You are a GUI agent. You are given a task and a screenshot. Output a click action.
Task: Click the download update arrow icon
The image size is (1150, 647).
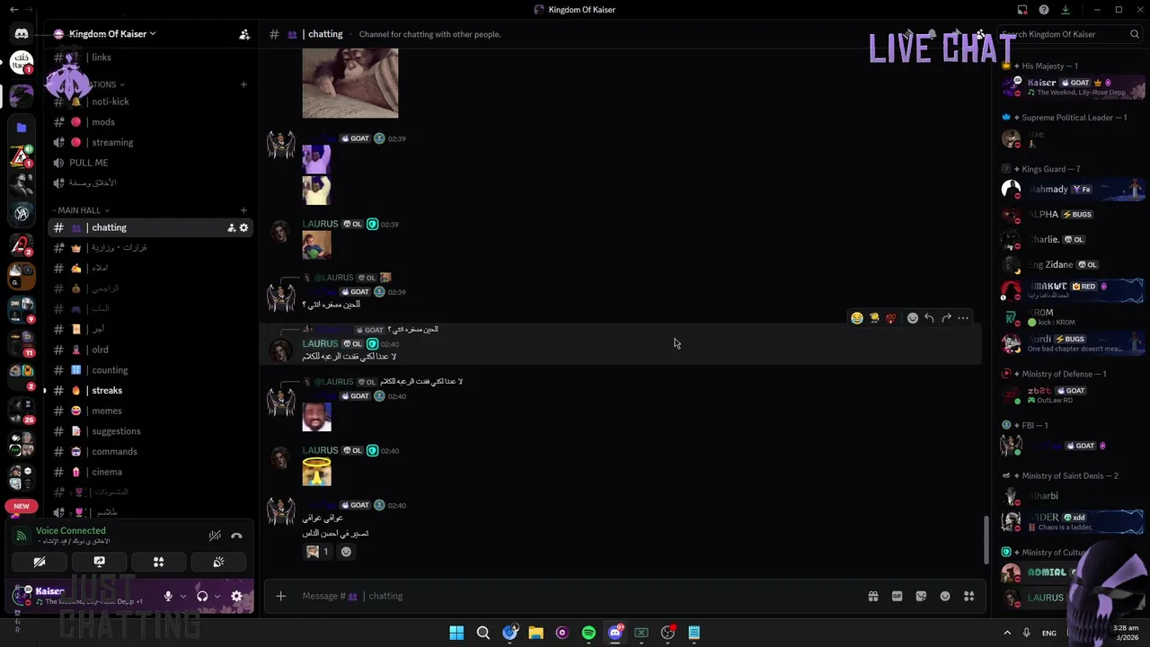click(x=1066, y=10)
